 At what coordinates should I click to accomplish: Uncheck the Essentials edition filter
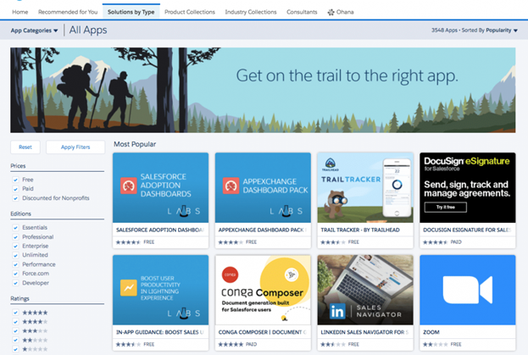pyautogui.click(x=15, y=227)
